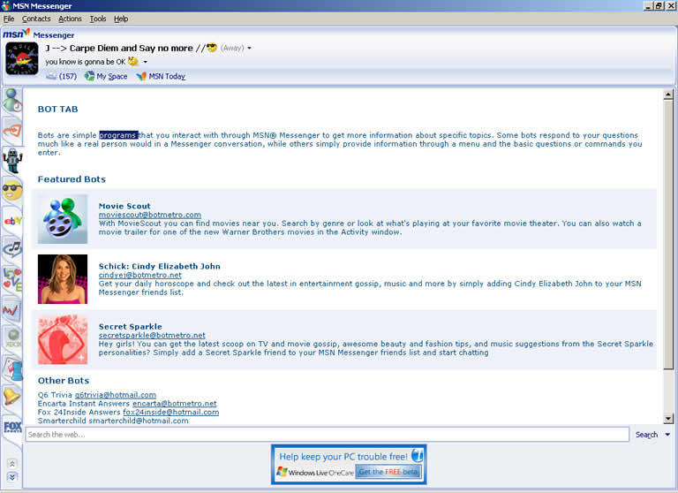Select the robot Bot tab

coord(12,160)
